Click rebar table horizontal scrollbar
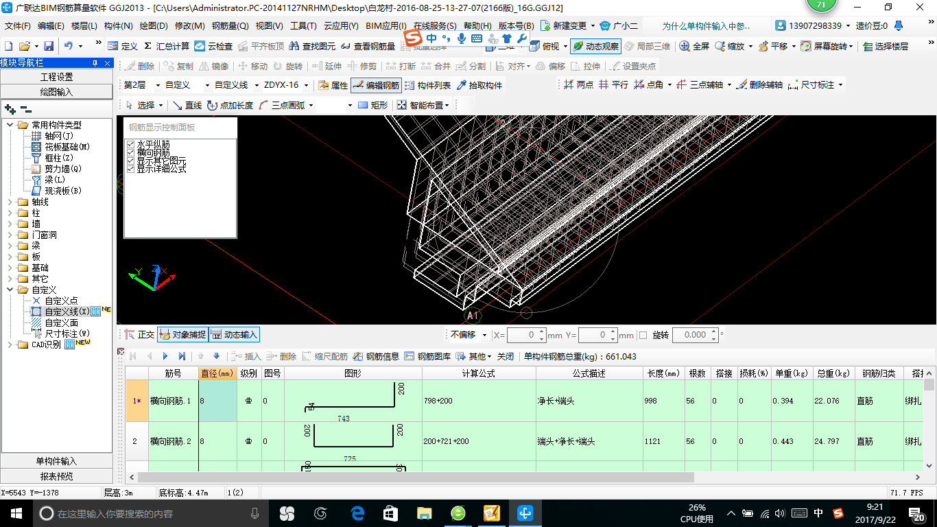This screenshot has width=937, height=527. [416, 476]
